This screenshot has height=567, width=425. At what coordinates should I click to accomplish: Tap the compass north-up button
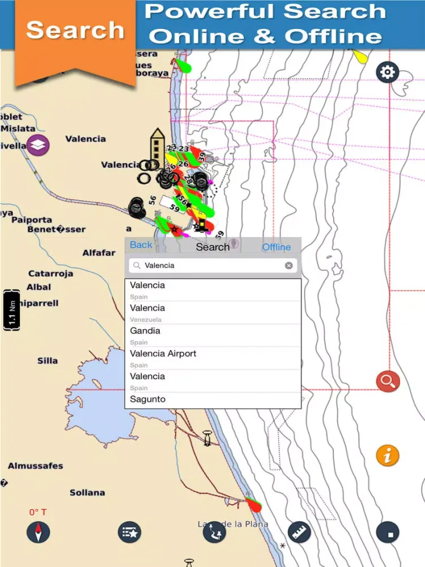pyautogui.click(x=38, y=532)
